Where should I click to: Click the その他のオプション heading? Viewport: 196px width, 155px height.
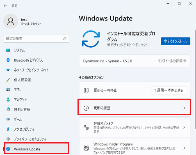pos(91,77)
